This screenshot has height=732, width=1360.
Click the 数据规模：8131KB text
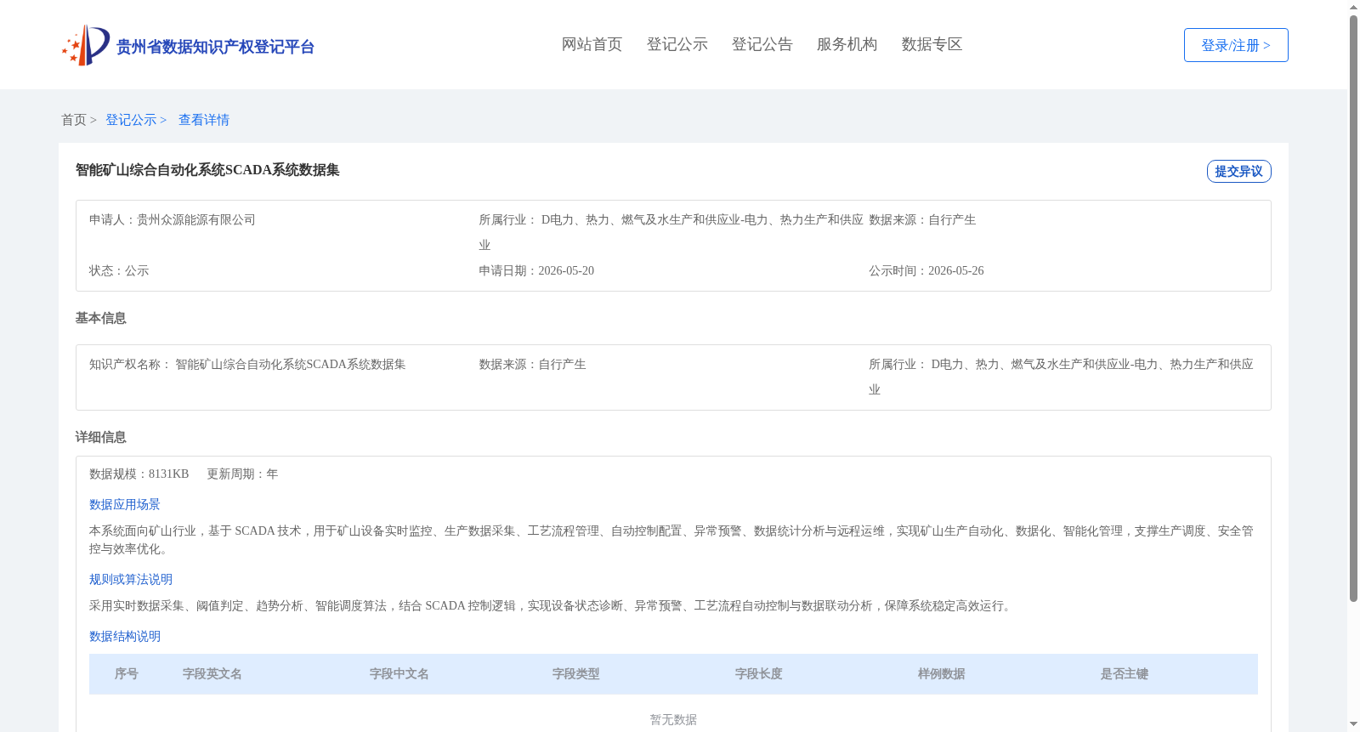pos(139,474)
